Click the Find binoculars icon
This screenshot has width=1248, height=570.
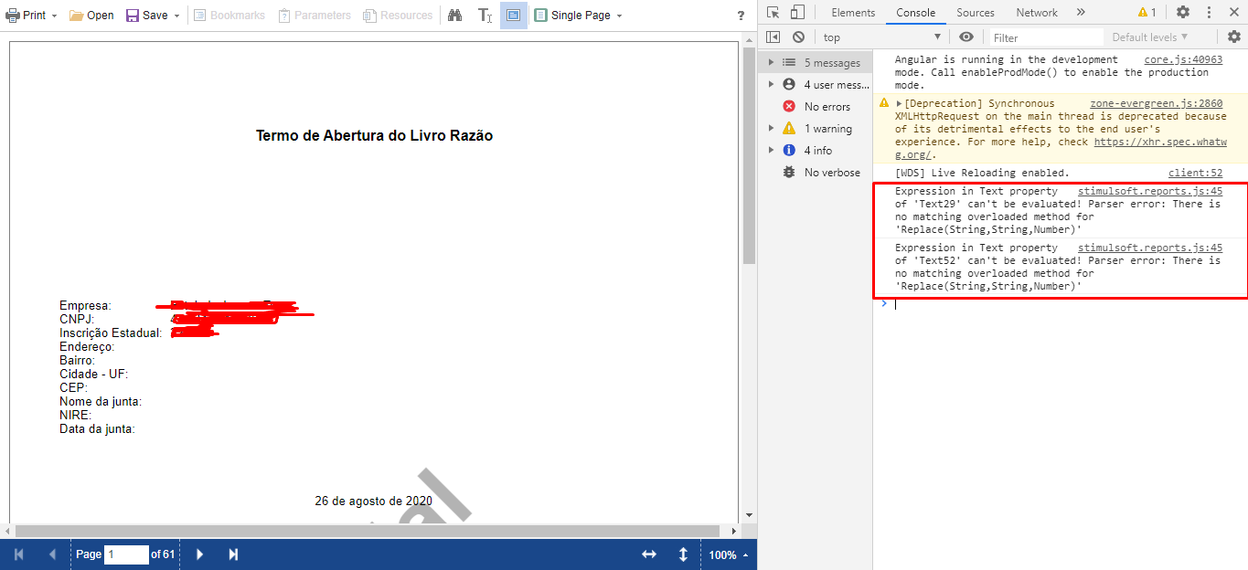pos(454,16)
